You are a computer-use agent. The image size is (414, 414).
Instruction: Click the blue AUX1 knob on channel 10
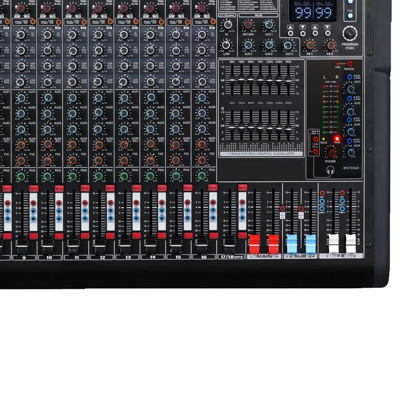(x=48, y=98)
